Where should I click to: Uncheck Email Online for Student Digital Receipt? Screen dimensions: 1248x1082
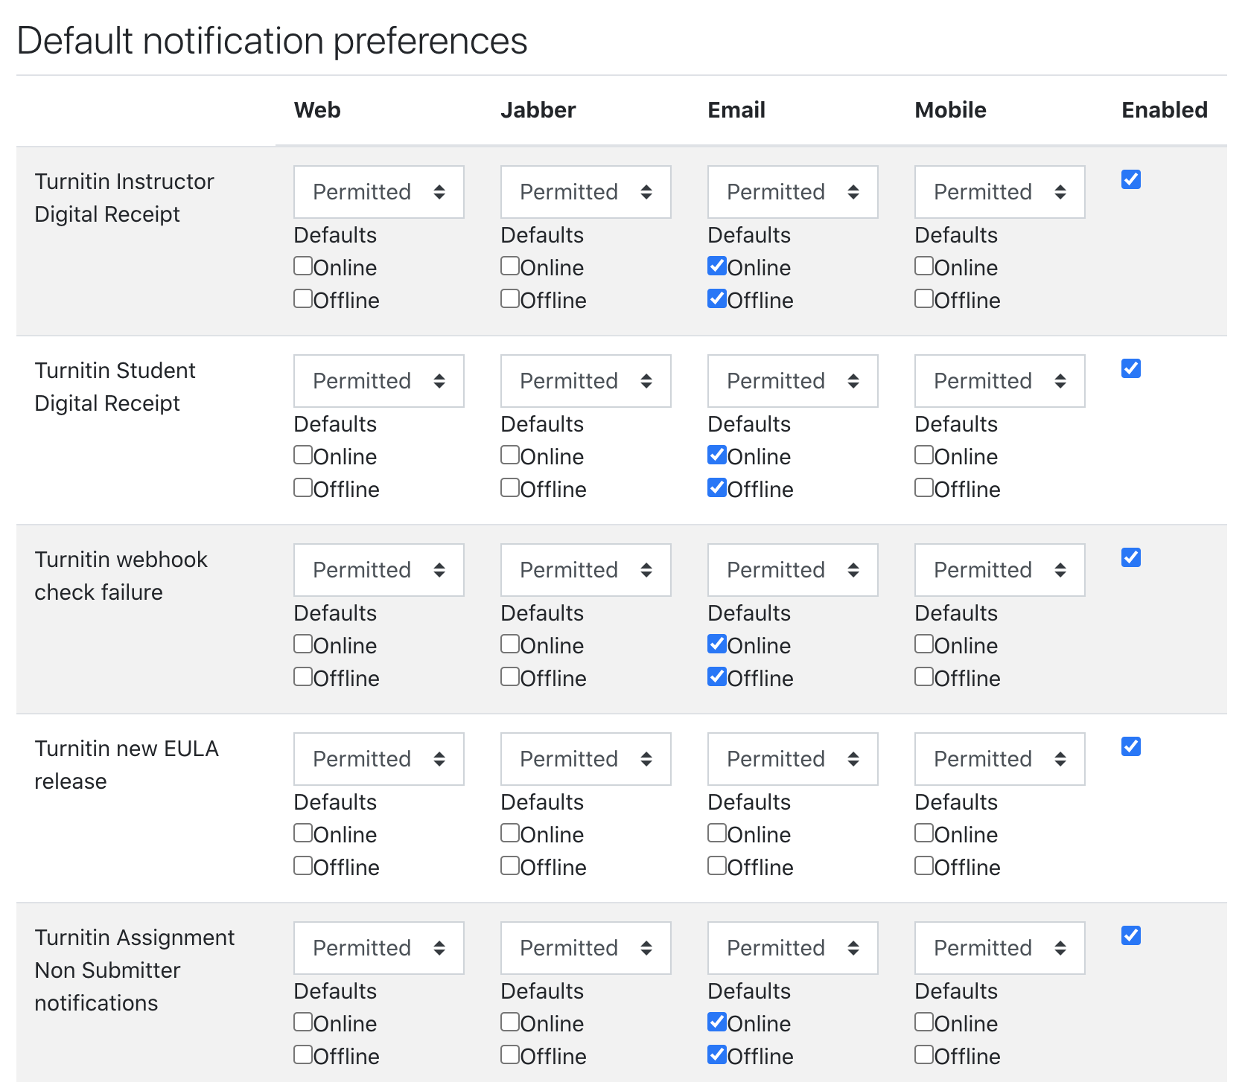[717, 455]
